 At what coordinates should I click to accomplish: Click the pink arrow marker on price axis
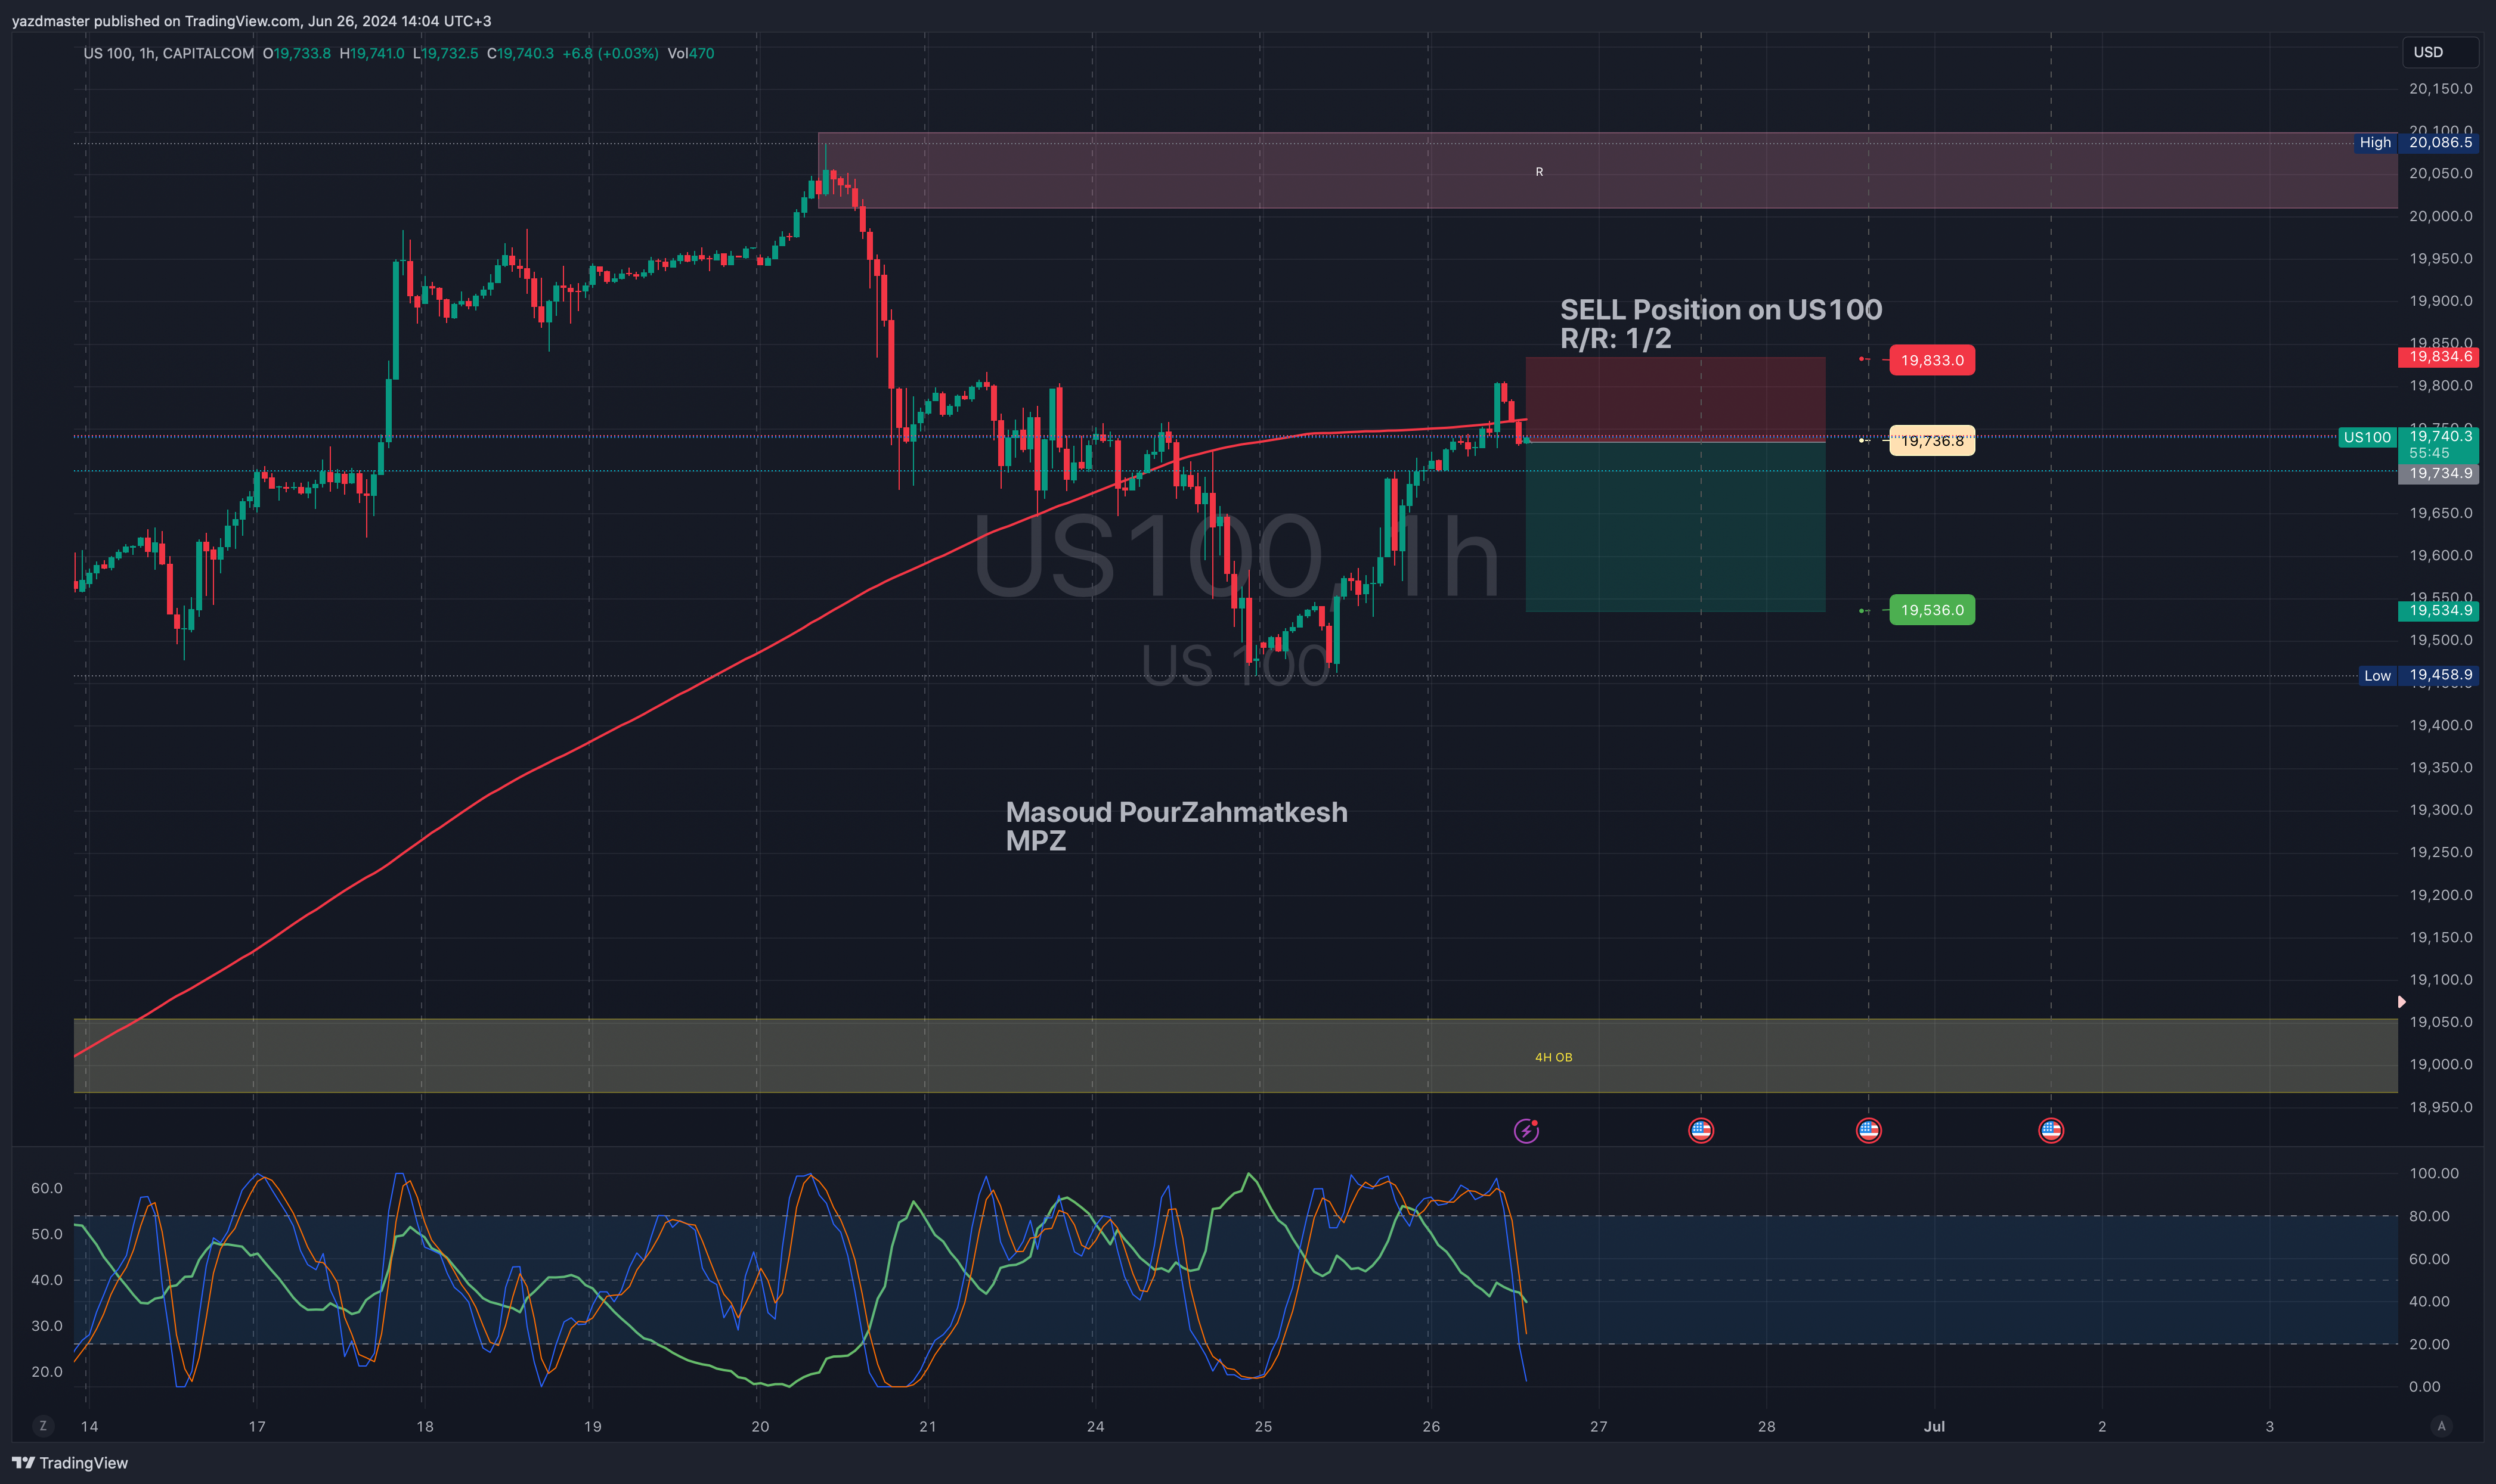click(2401, 1001)
